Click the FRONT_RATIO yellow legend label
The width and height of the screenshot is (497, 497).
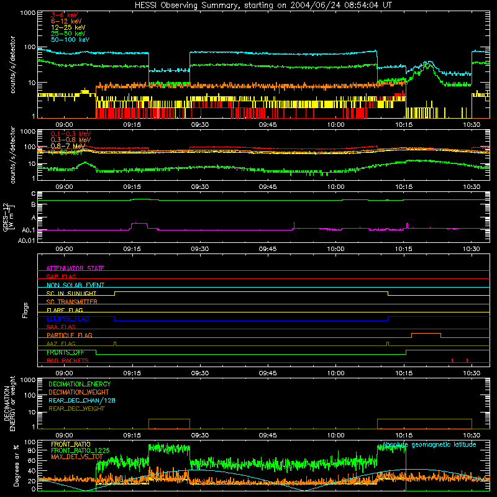71,444
